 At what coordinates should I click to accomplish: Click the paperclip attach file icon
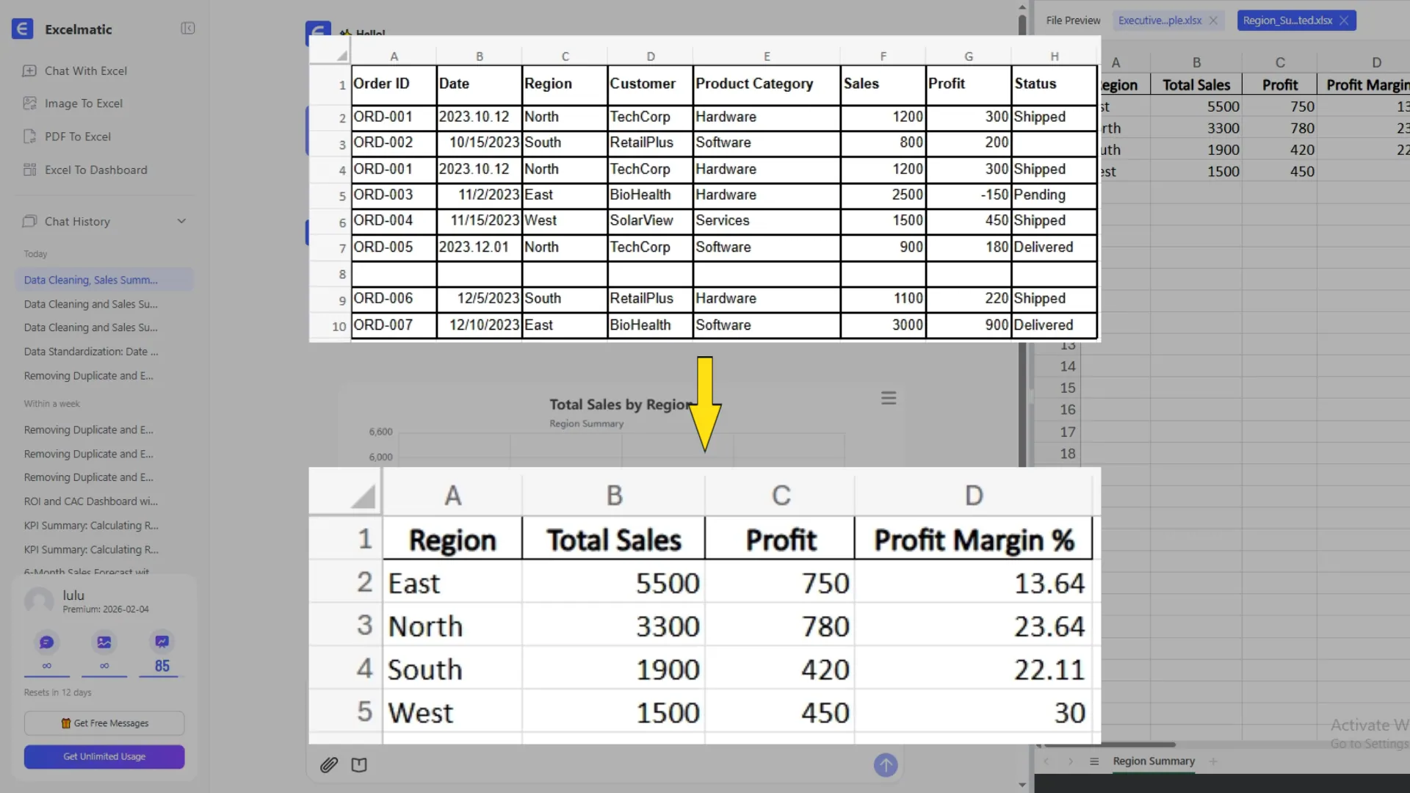pos(328,765)
